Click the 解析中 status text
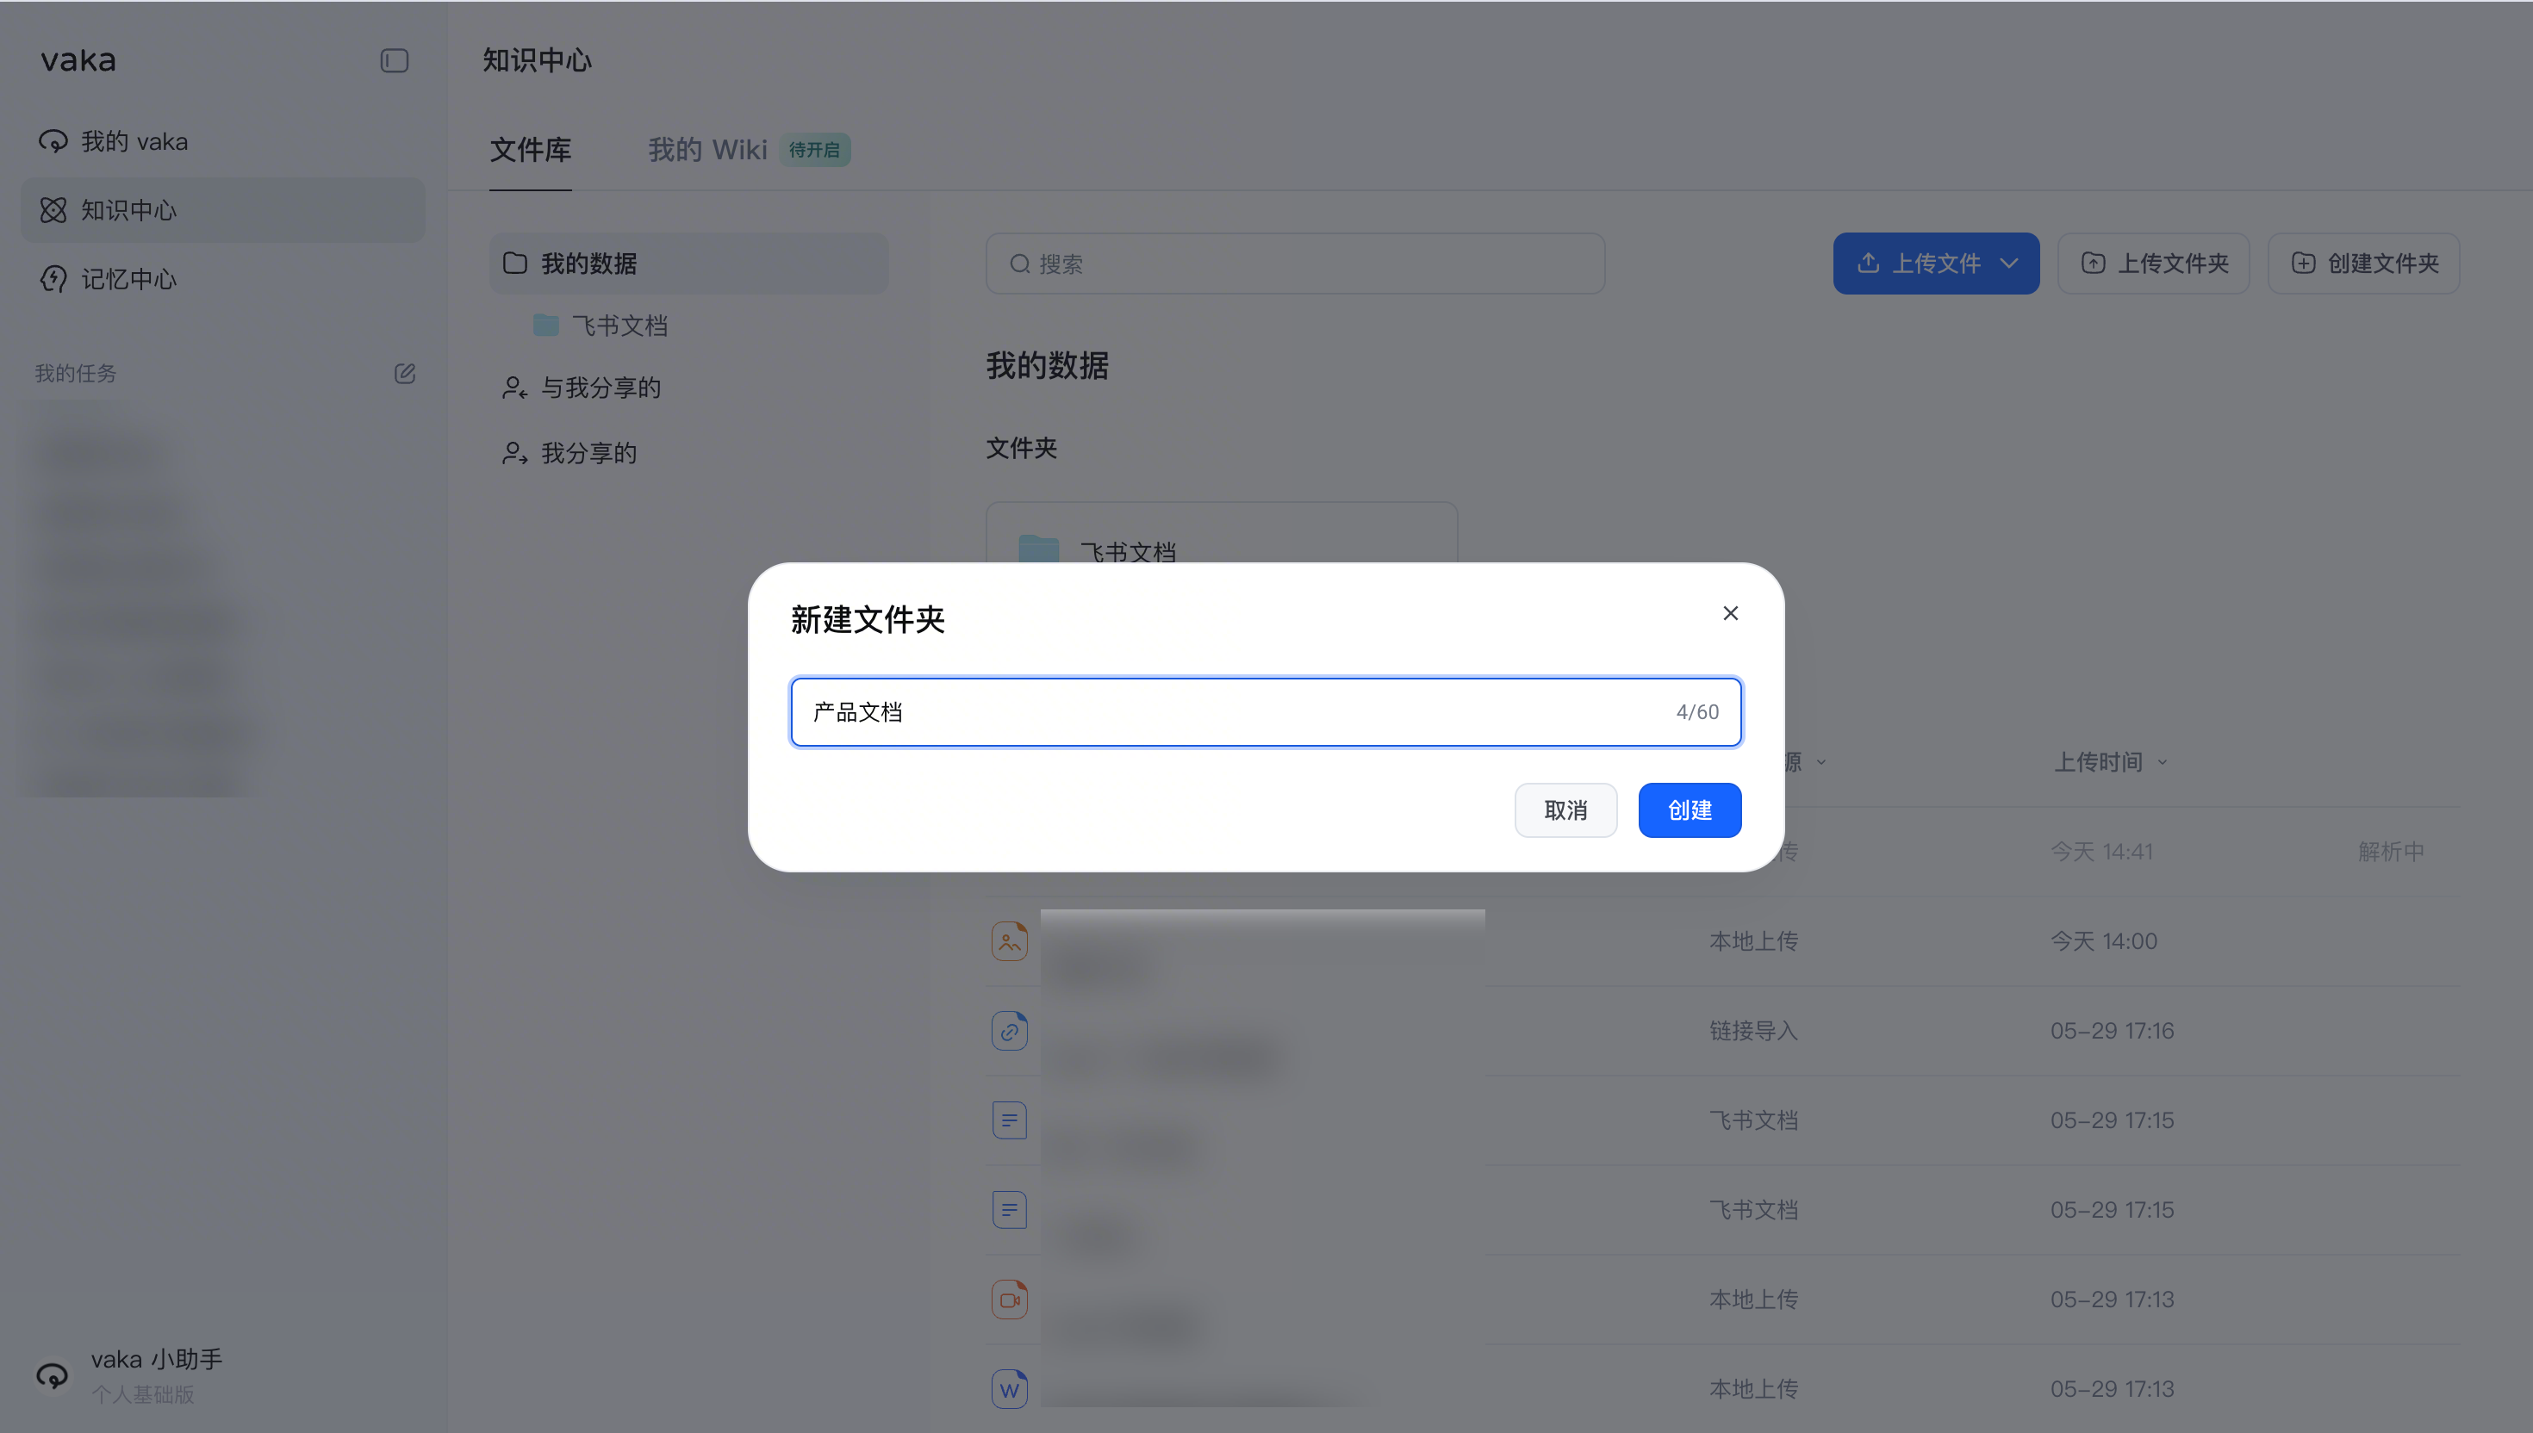Image resolution: width=2533 pixels, height=1433 pixels. tap(2391, 853)
